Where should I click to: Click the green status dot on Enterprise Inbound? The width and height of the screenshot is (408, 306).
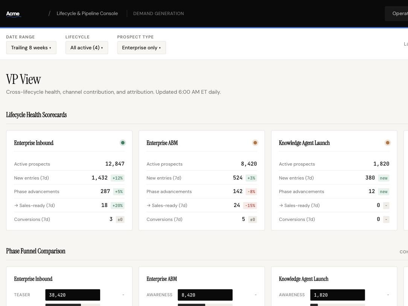tap(123, 143)
